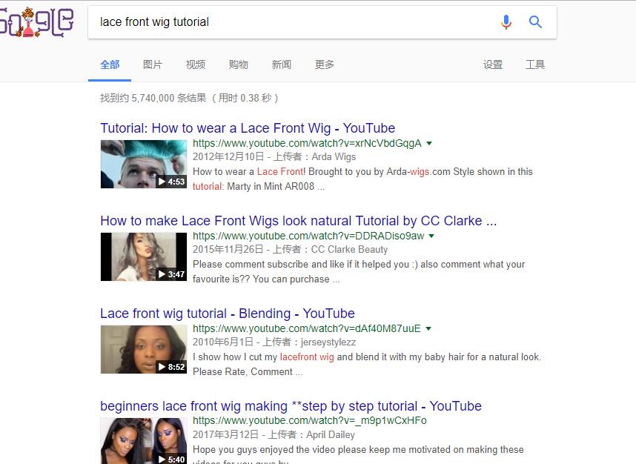Click the youtube.com/watch?v=xrNcVbdGqgA URL

(307, 143)
